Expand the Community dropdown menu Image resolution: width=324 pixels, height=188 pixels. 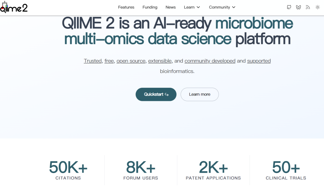point(222,7)
